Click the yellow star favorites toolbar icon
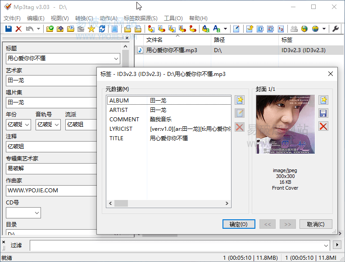The image size is (345, 262). click(91, 29)
